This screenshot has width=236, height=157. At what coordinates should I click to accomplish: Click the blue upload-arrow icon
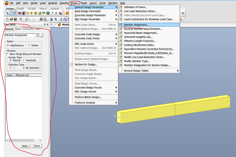(61, 19)
